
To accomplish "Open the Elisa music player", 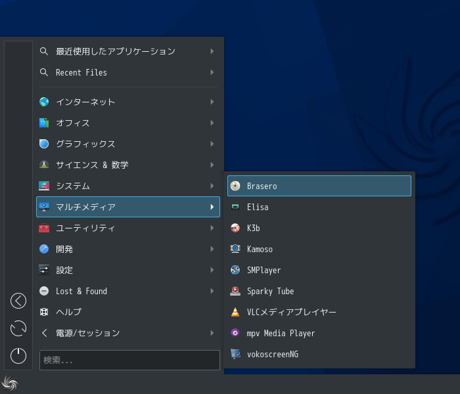I will tap(319, 207).
